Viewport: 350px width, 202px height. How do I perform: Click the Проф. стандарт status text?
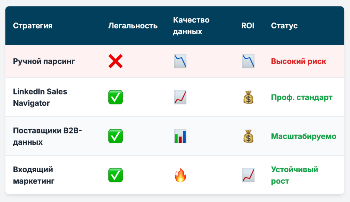(301, 98)
